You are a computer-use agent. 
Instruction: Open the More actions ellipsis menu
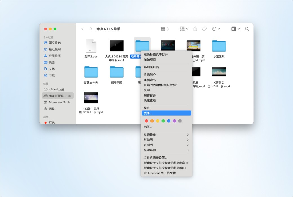pyautogui.click(x=214, y=29)
